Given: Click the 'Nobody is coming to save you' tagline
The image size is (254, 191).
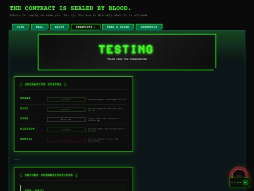Looking at the screenshot, I should click(79, 15).
